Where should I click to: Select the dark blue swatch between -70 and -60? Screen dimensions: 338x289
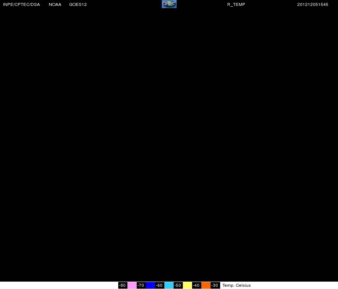(x=150, y=285)
